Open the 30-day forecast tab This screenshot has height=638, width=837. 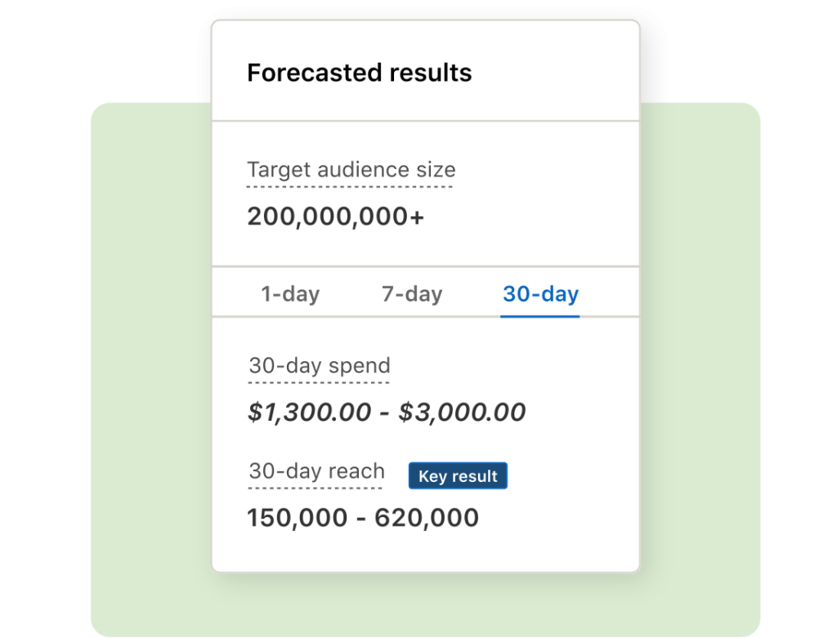click(540, 294)
